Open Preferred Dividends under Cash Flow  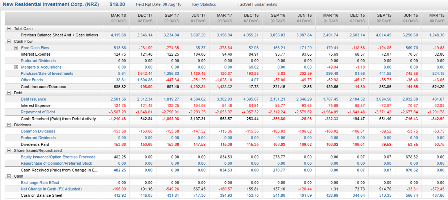pos(38,61)
